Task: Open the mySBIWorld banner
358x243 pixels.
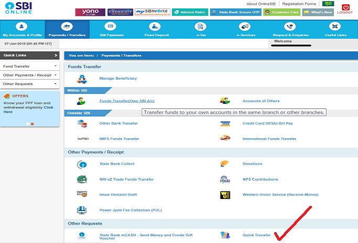Action: coord(153,12)
